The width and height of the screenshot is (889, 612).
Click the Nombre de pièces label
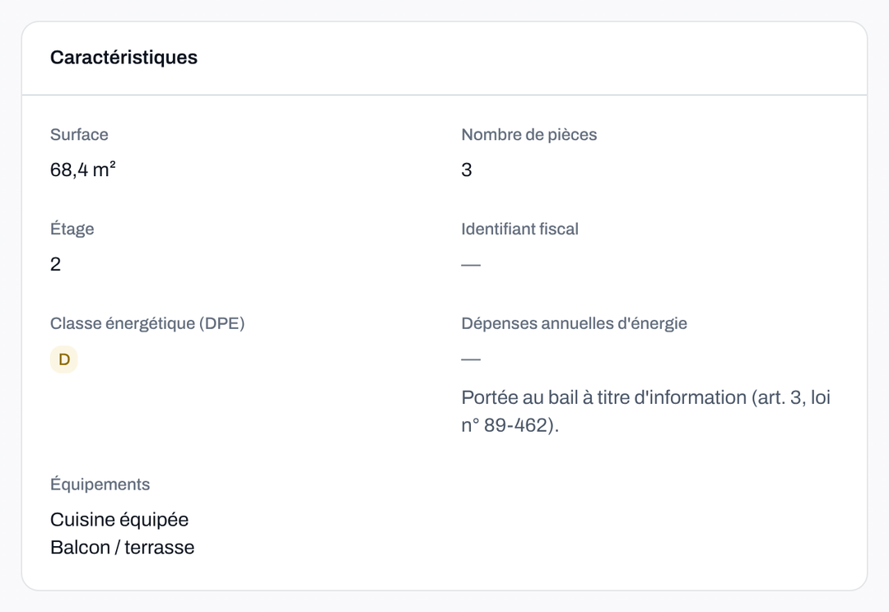(x=529, y=134)
